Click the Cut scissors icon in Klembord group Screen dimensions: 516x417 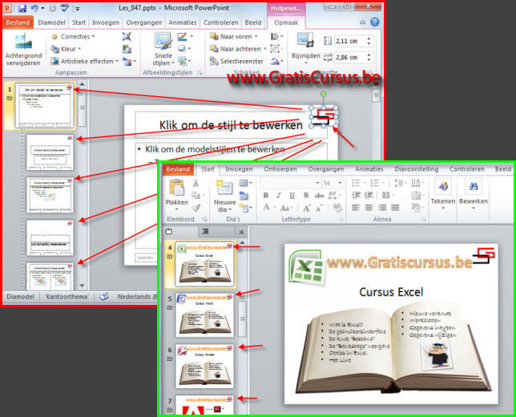tap(196, 183)
